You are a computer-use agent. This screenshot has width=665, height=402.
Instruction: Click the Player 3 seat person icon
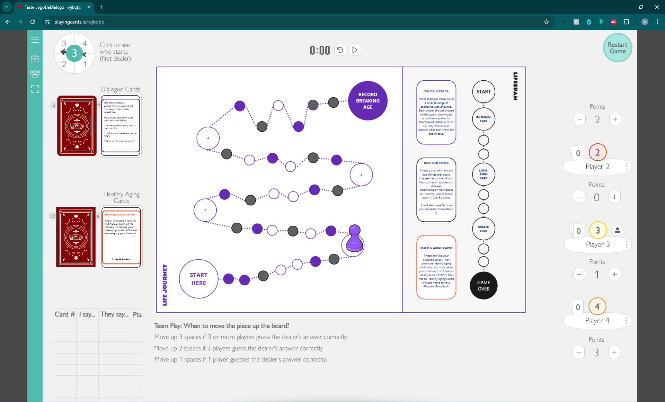click(618, 230)
